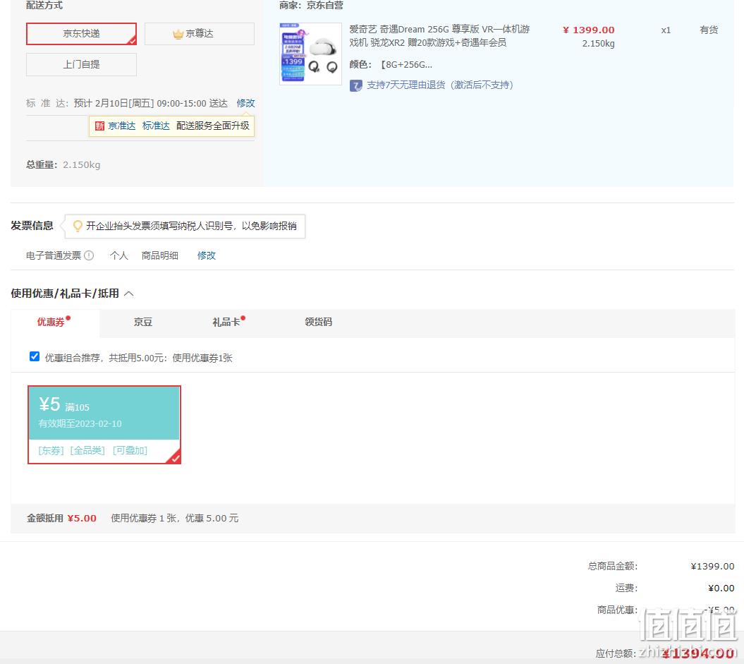Image resolution: width=744 pixels, height=664 pixels.
Task: Collapse 使用优惠/礼品卡/抵用 section
Action: pos(128,294)
